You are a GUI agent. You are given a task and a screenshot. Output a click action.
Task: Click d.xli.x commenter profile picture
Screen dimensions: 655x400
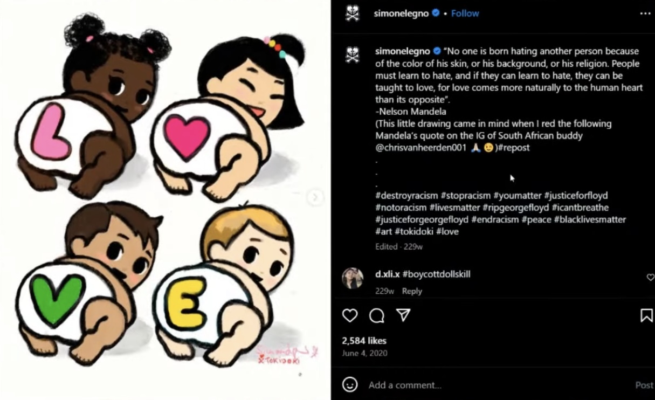pyautogui.click(x=353, y=278)
